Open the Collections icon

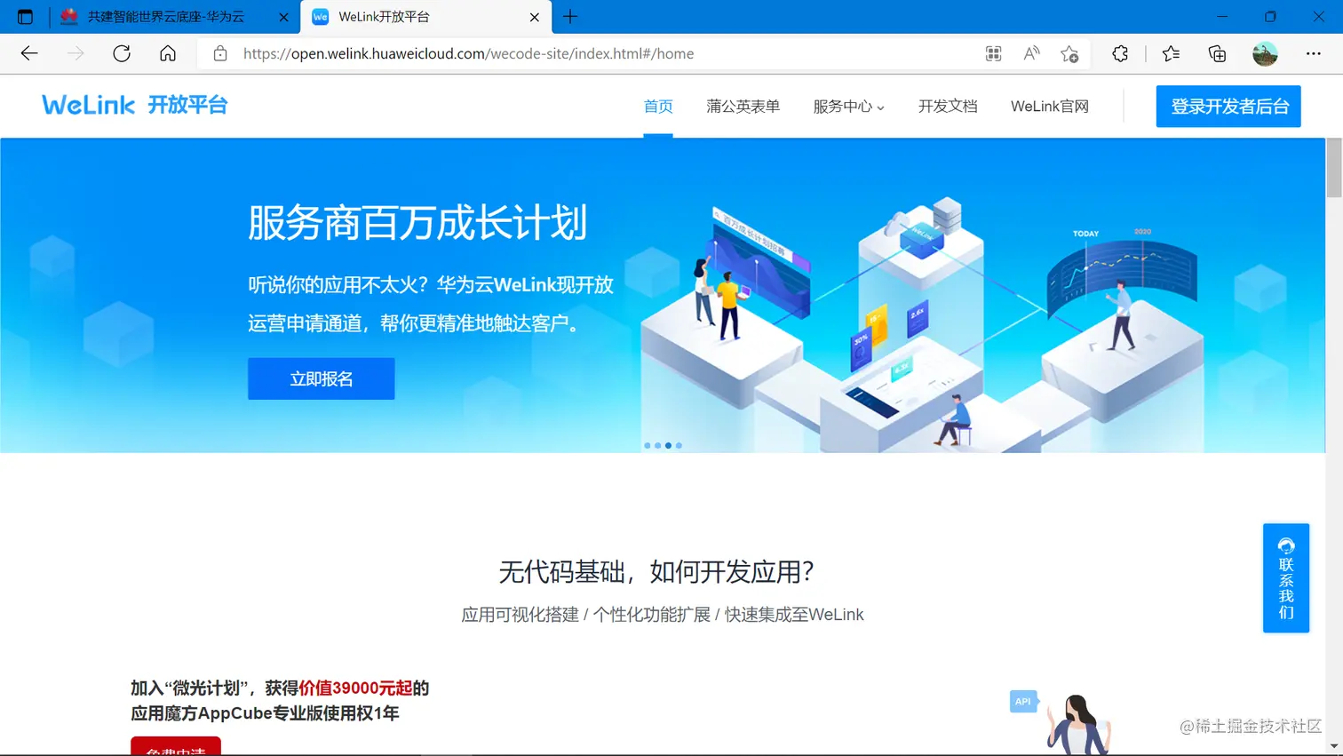(1217, 53)
